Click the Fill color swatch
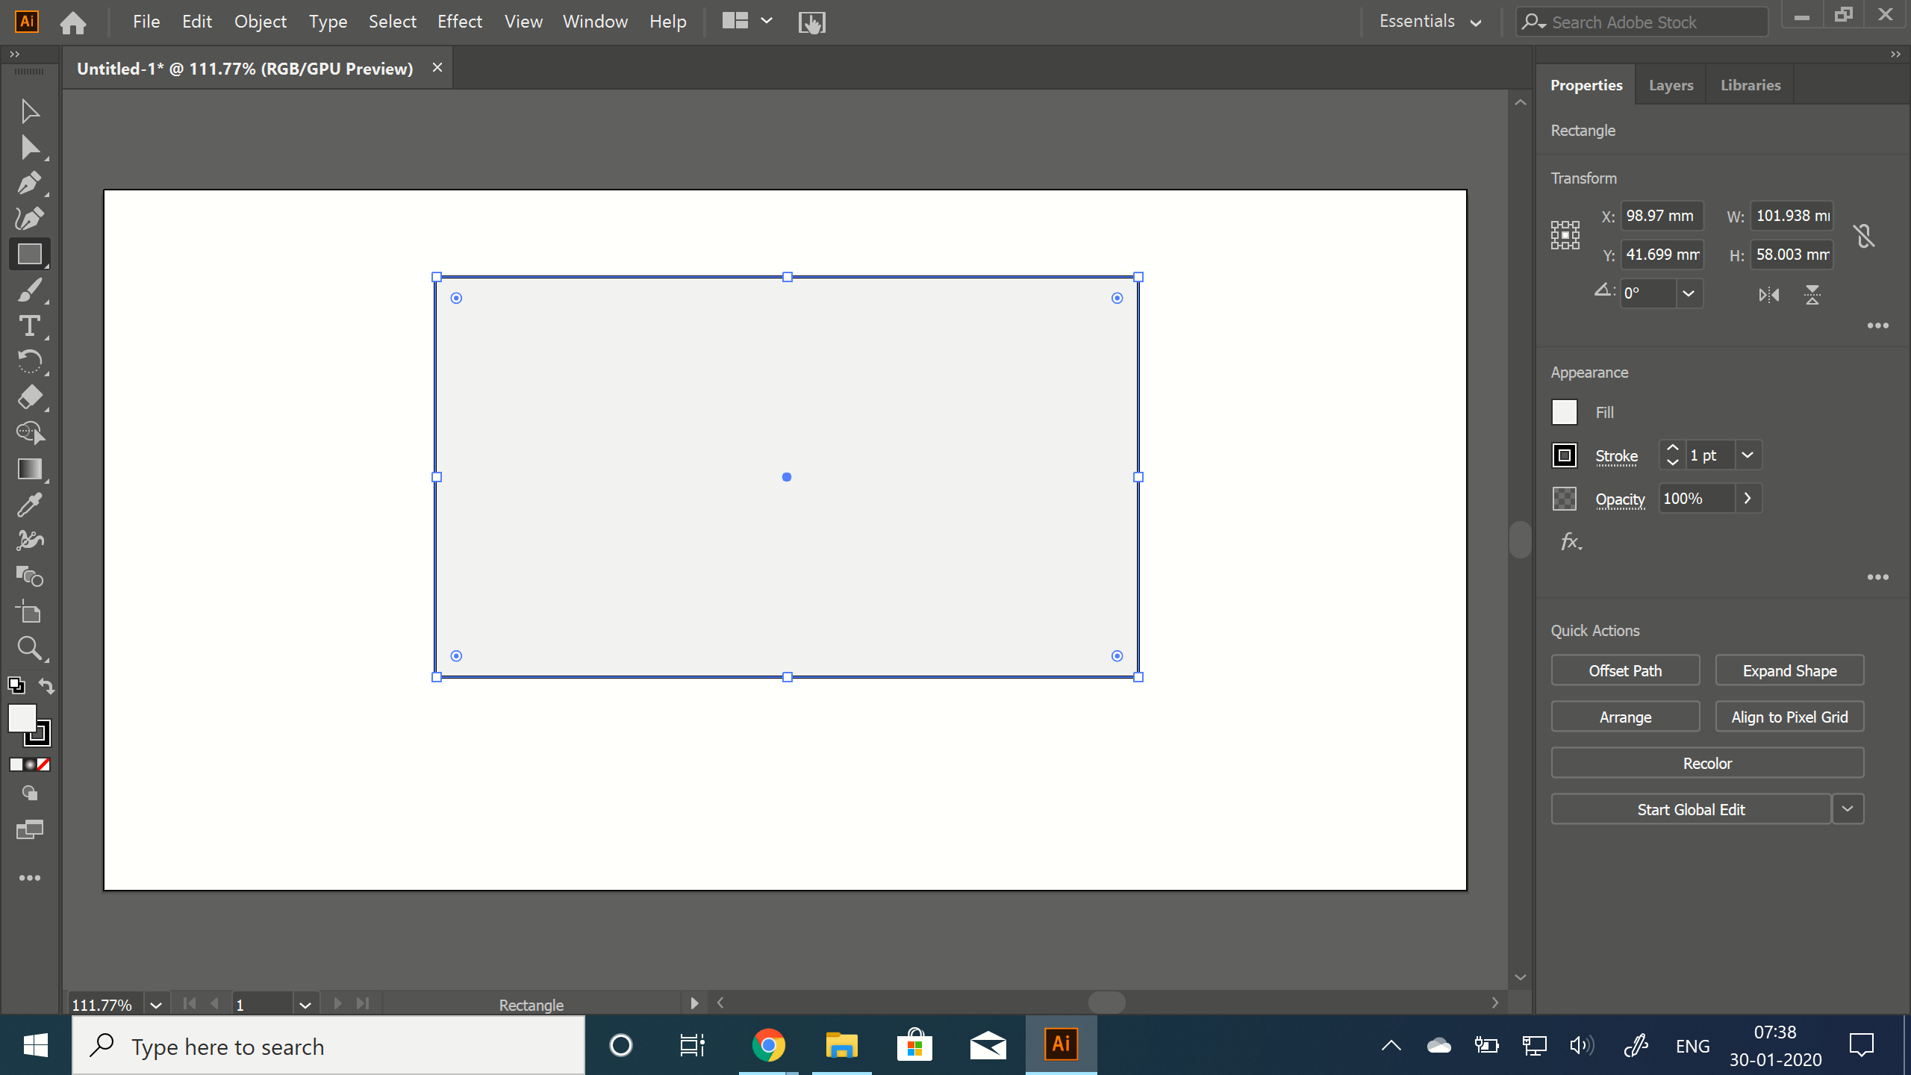This screenshot has width=1911, height=1075. tap(1565, 411)
